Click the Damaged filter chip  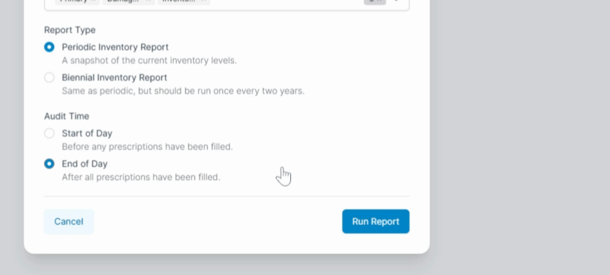pyautogui.click(x=125, y=1)
